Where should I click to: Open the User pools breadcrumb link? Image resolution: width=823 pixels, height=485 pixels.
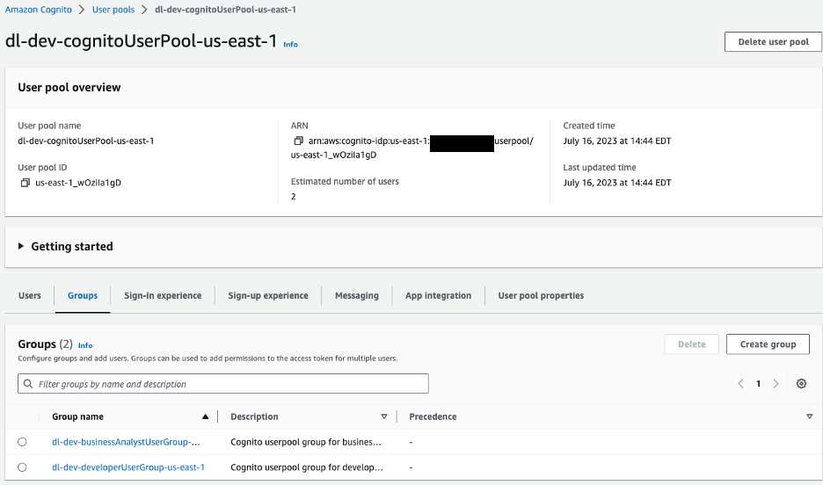[113, 10]
